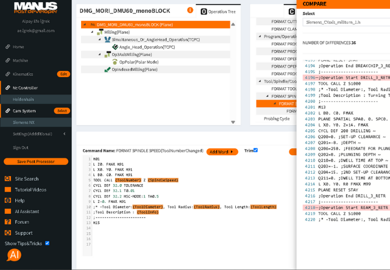This screenshot has height=270, width=390.
Task: Click the orange info icon beside machine name
Action: (190, 10)
